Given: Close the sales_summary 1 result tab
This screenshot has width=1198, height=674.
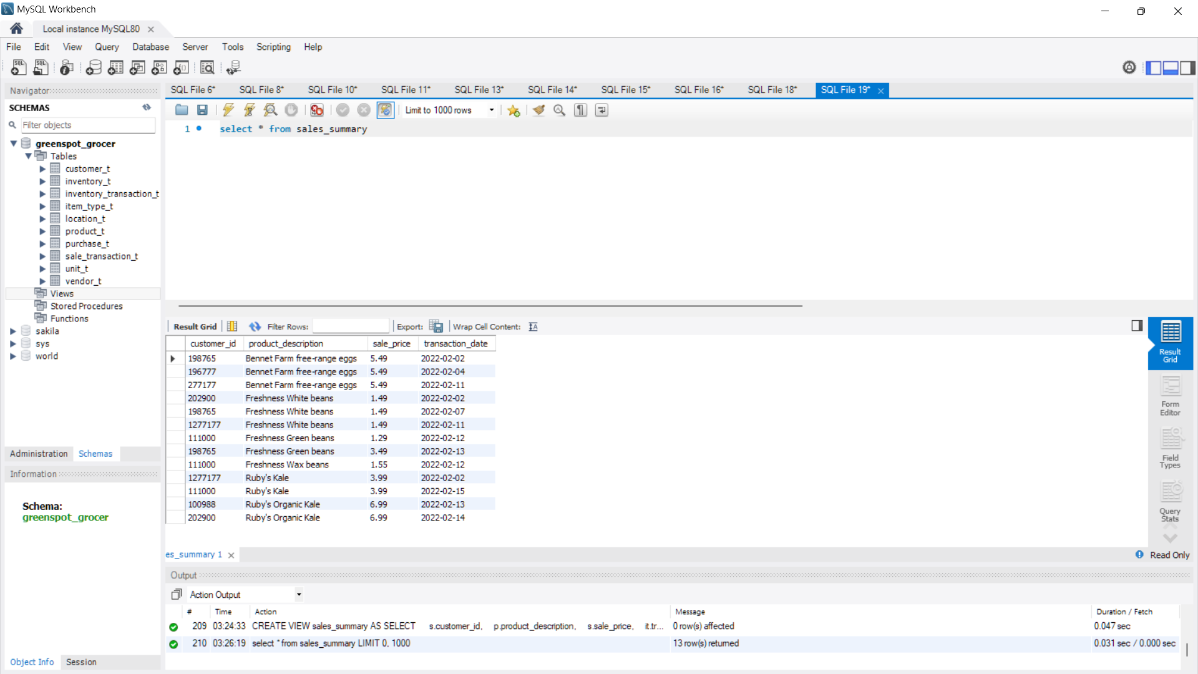Looking at the screenshot, I should [231, 555].
